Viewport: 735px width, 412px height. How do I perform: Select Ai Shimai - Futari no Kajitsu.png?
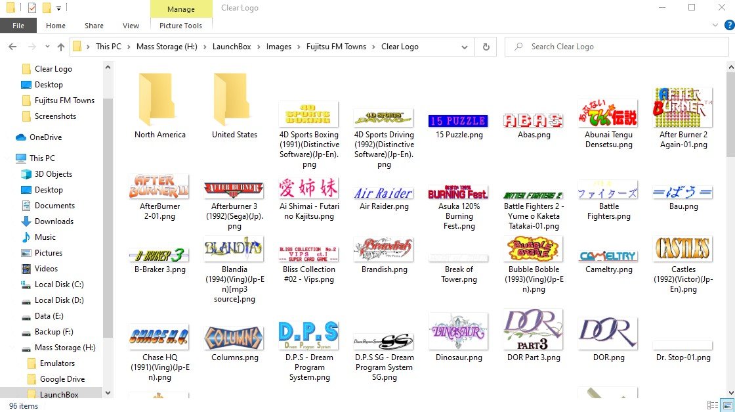pos(309,199)
